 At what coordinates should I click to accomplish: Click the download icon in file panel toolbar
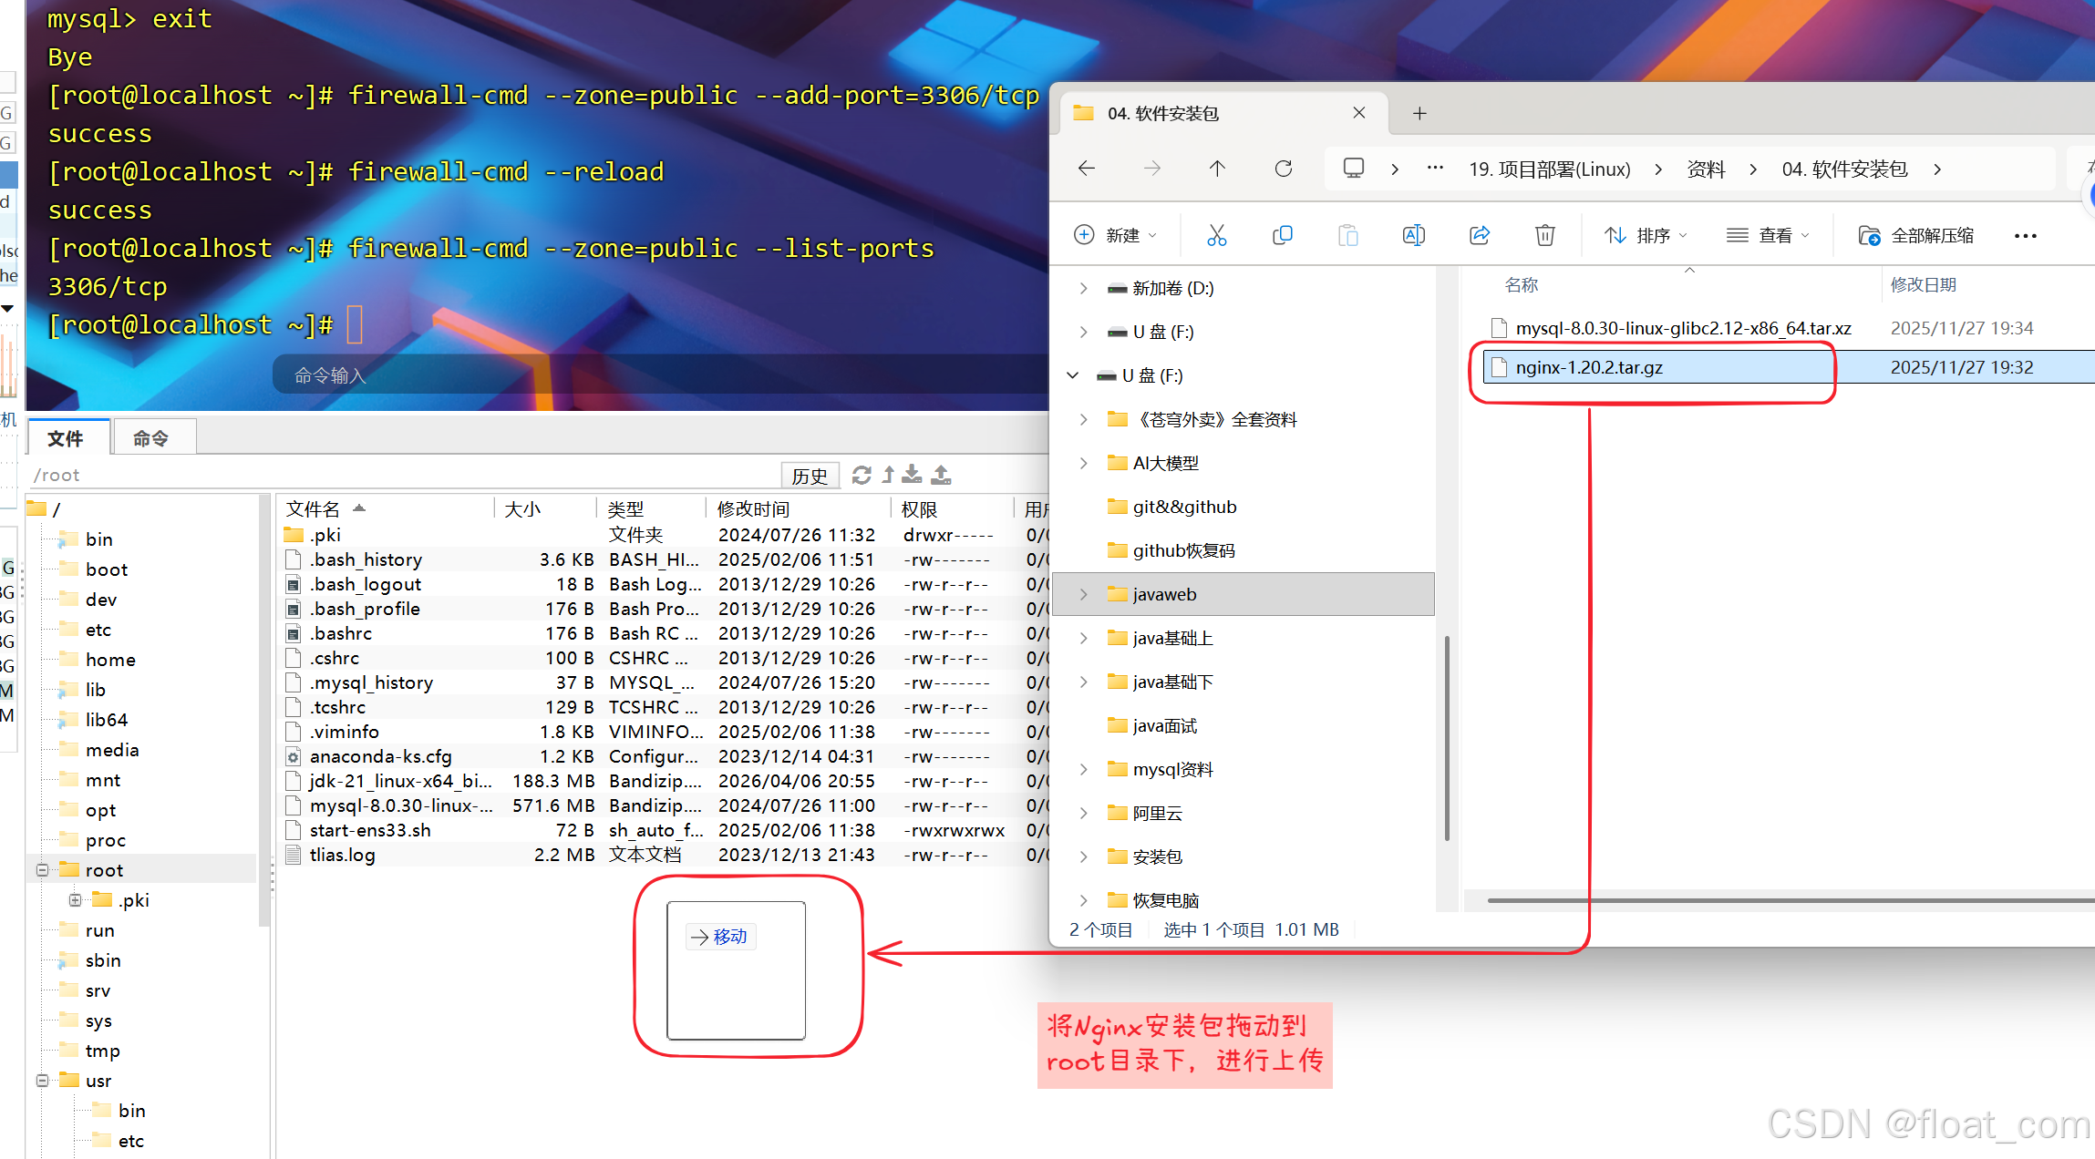(912, 475)
